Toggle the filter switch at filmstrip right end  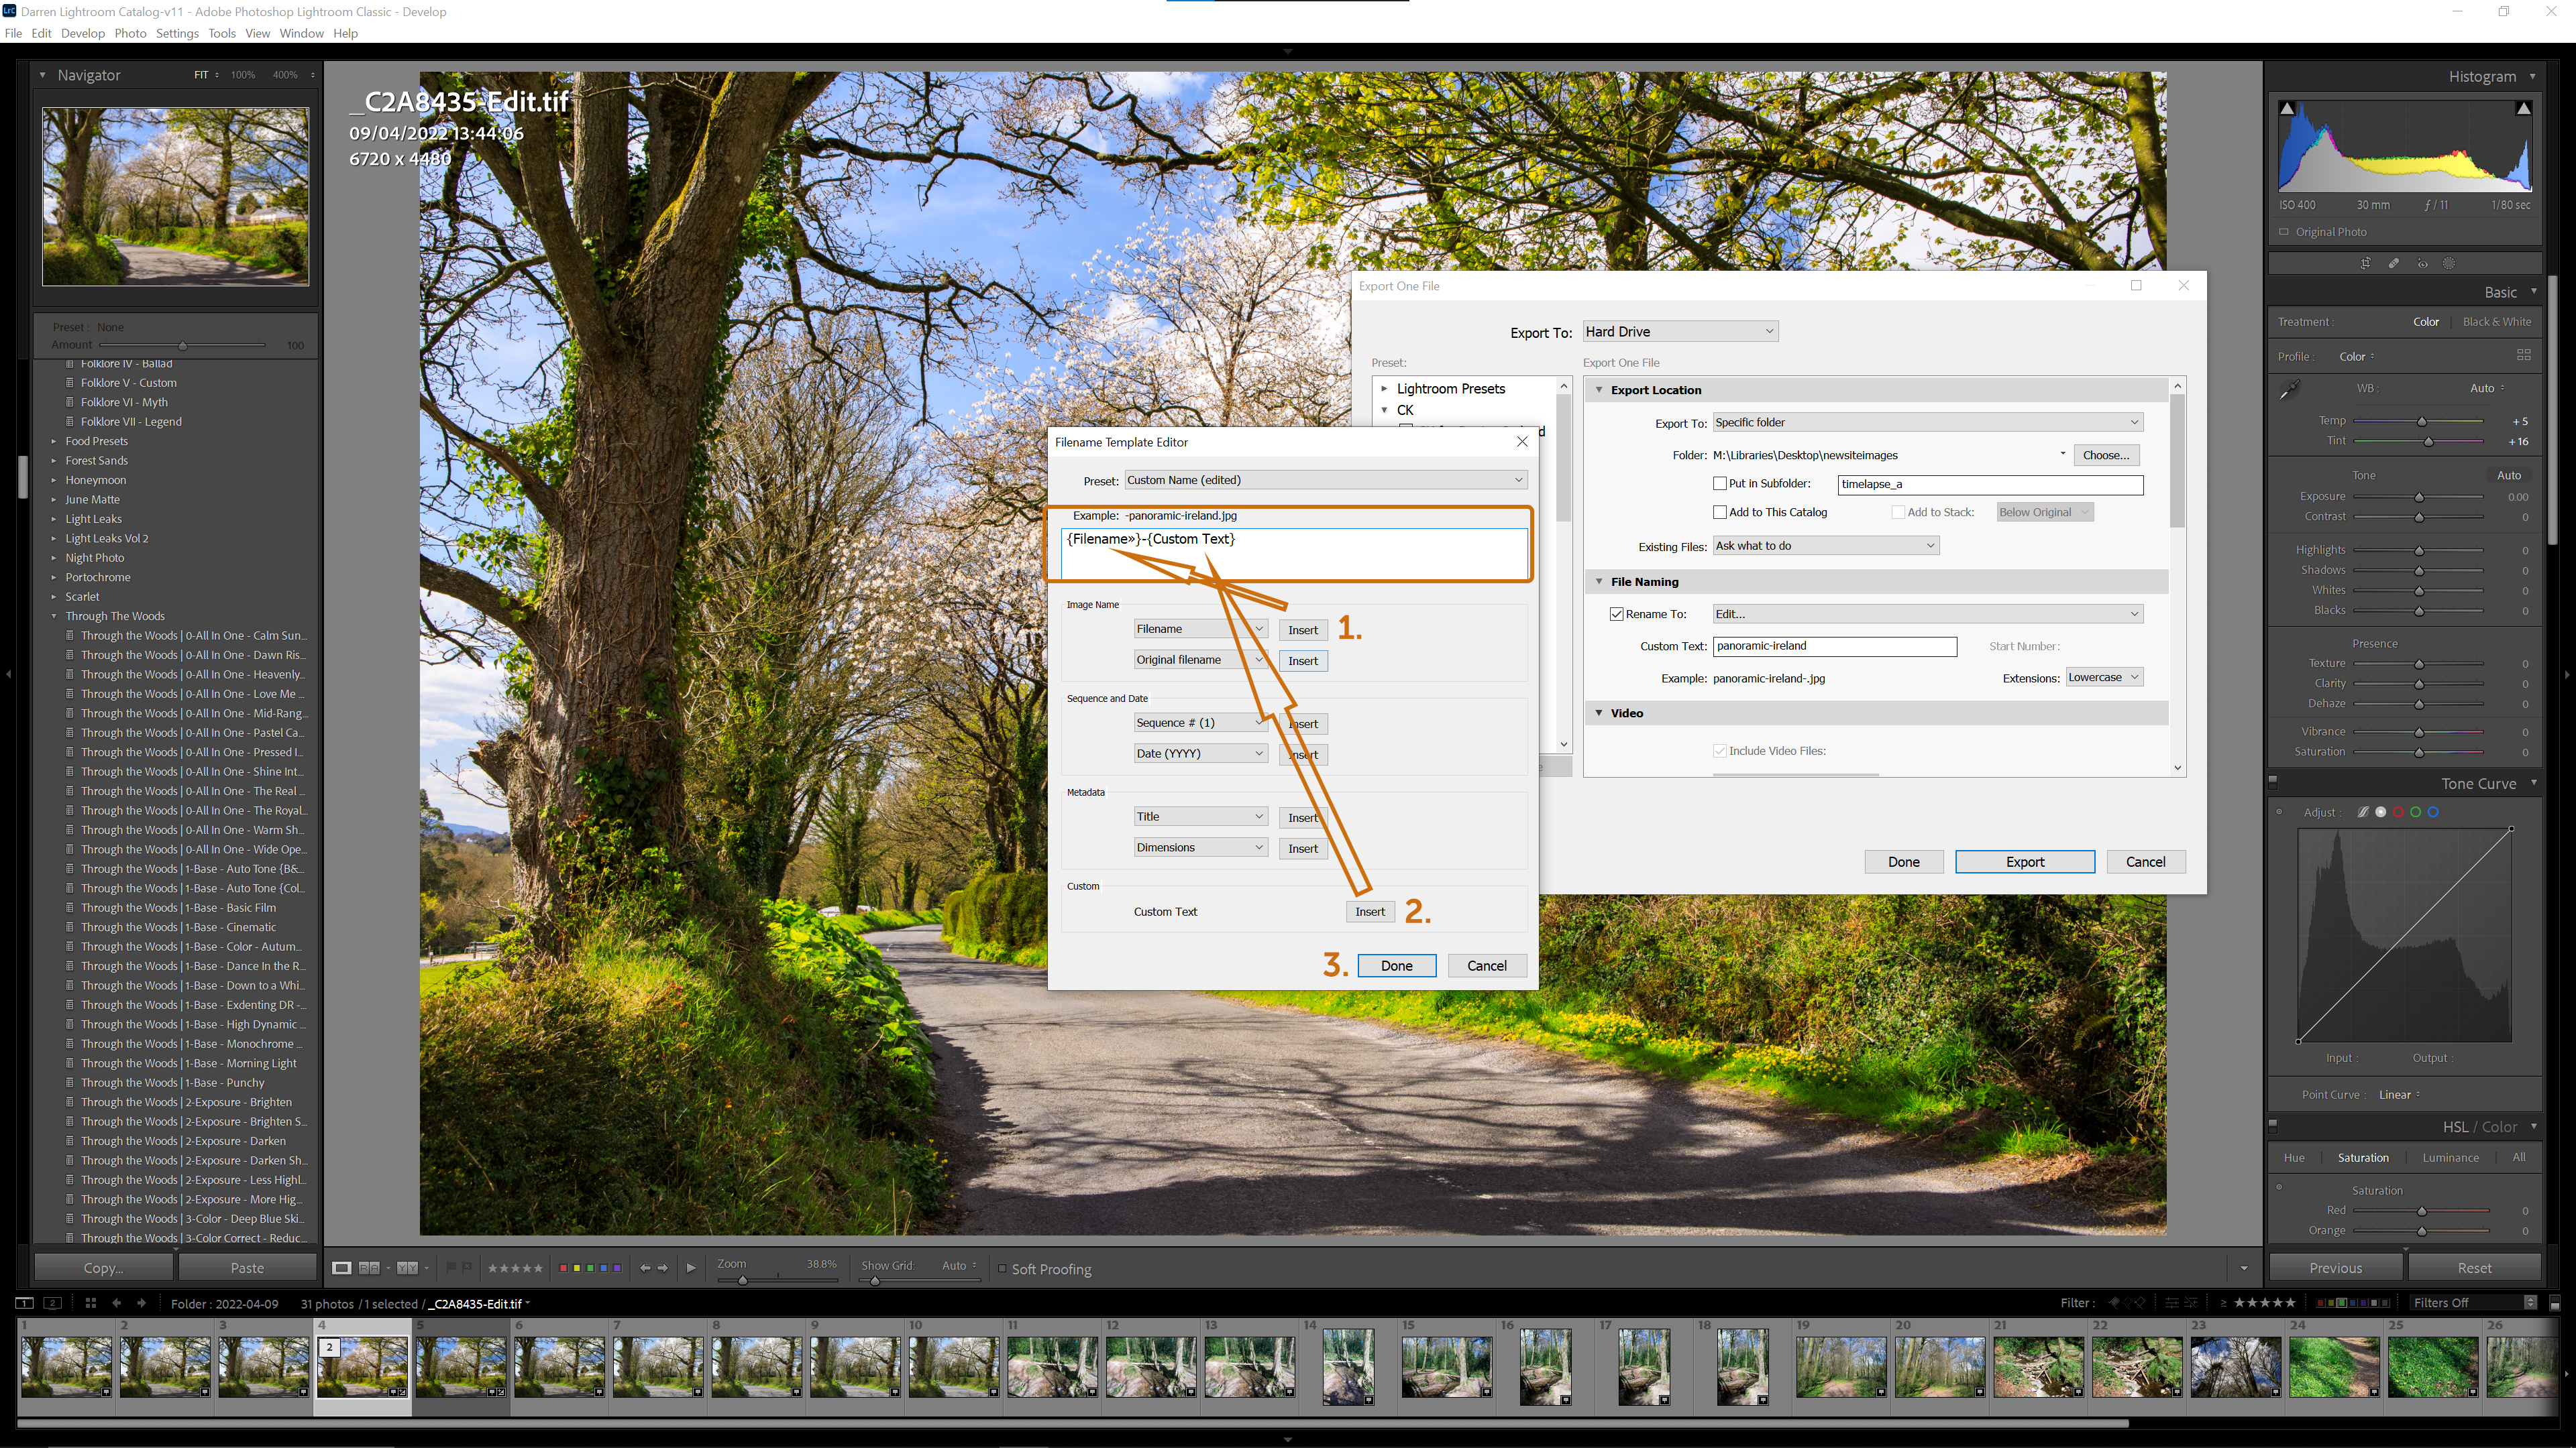(x=2555, y=1304)
